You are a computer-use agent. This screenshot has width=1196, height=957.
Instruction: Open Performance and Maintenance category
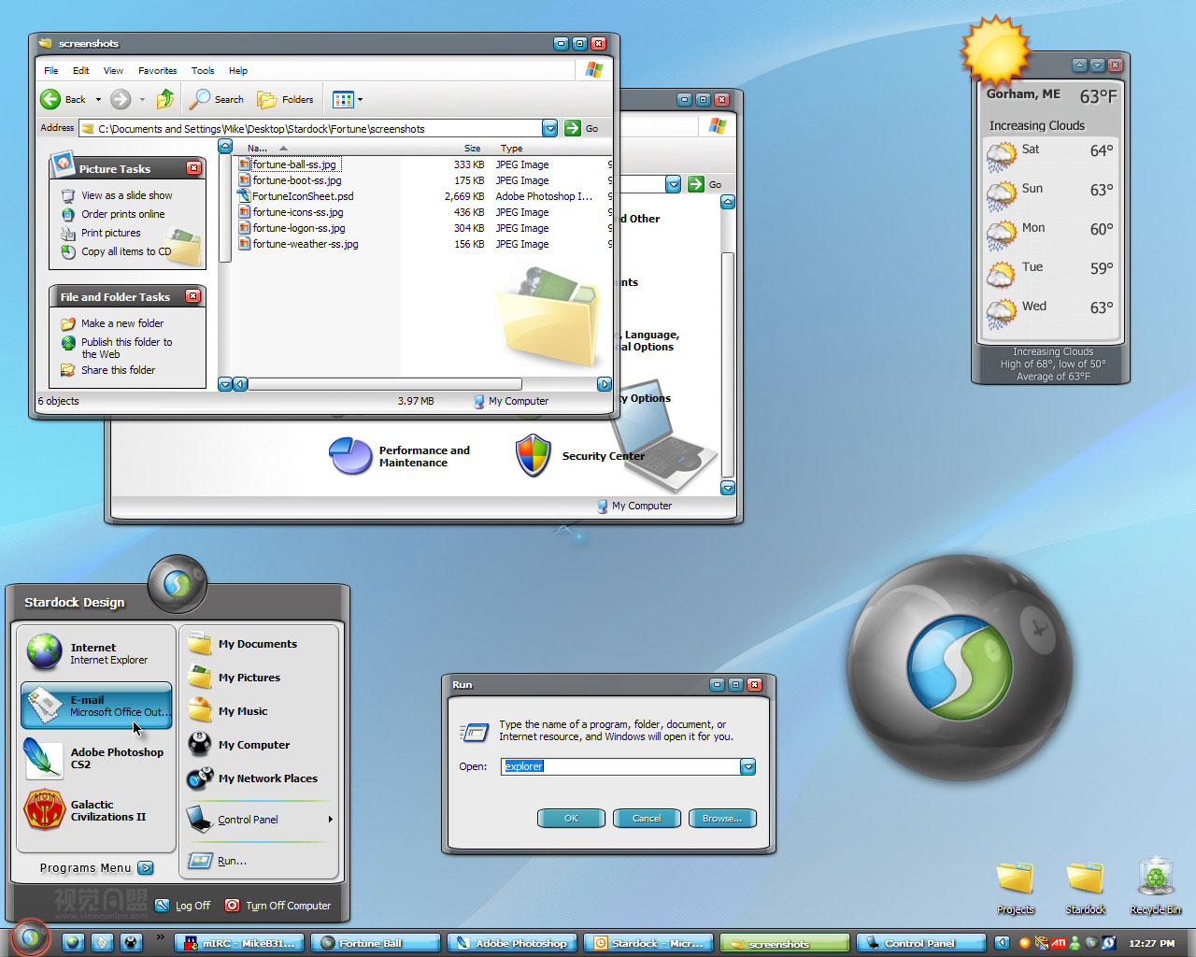point(400,456)
